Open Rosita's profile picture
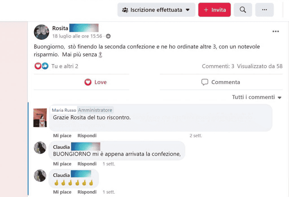 pyautogui.click(x=41, y=32)
